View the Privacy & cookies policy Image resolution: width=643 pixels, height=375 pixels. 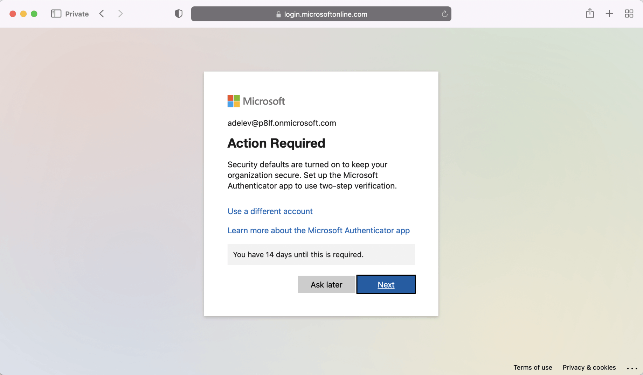(x=589, y=367)
